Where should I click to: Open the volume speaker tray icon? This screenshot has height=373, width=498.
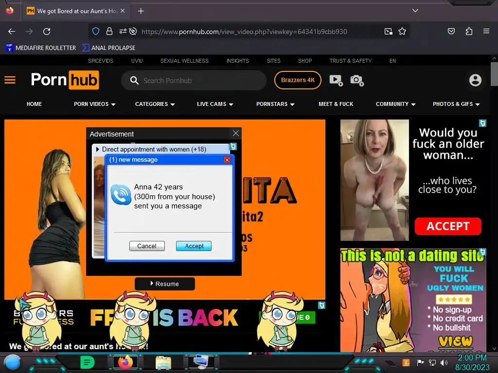[444, 362]
